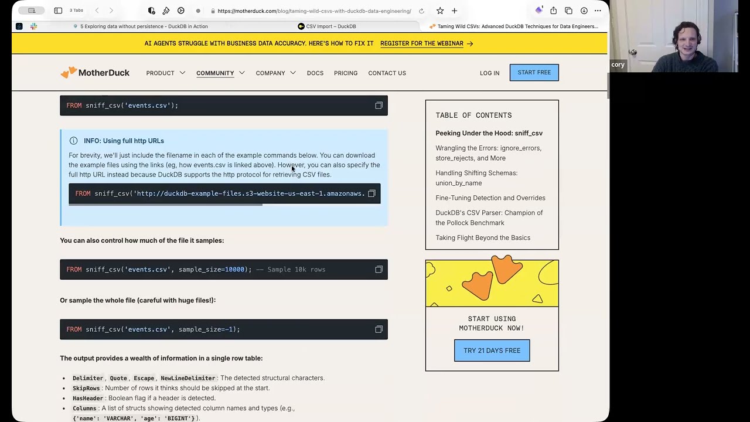Open the PRICING nav item
Screen dimensions: 750x422
346,73
